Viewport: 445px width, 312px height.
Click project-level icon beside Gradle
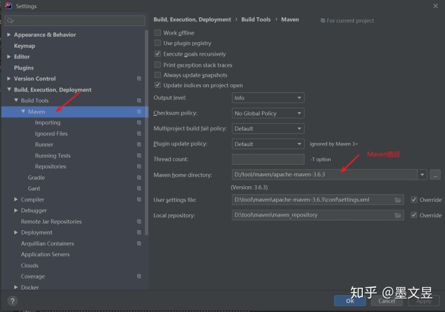click(x=139, y=178)
